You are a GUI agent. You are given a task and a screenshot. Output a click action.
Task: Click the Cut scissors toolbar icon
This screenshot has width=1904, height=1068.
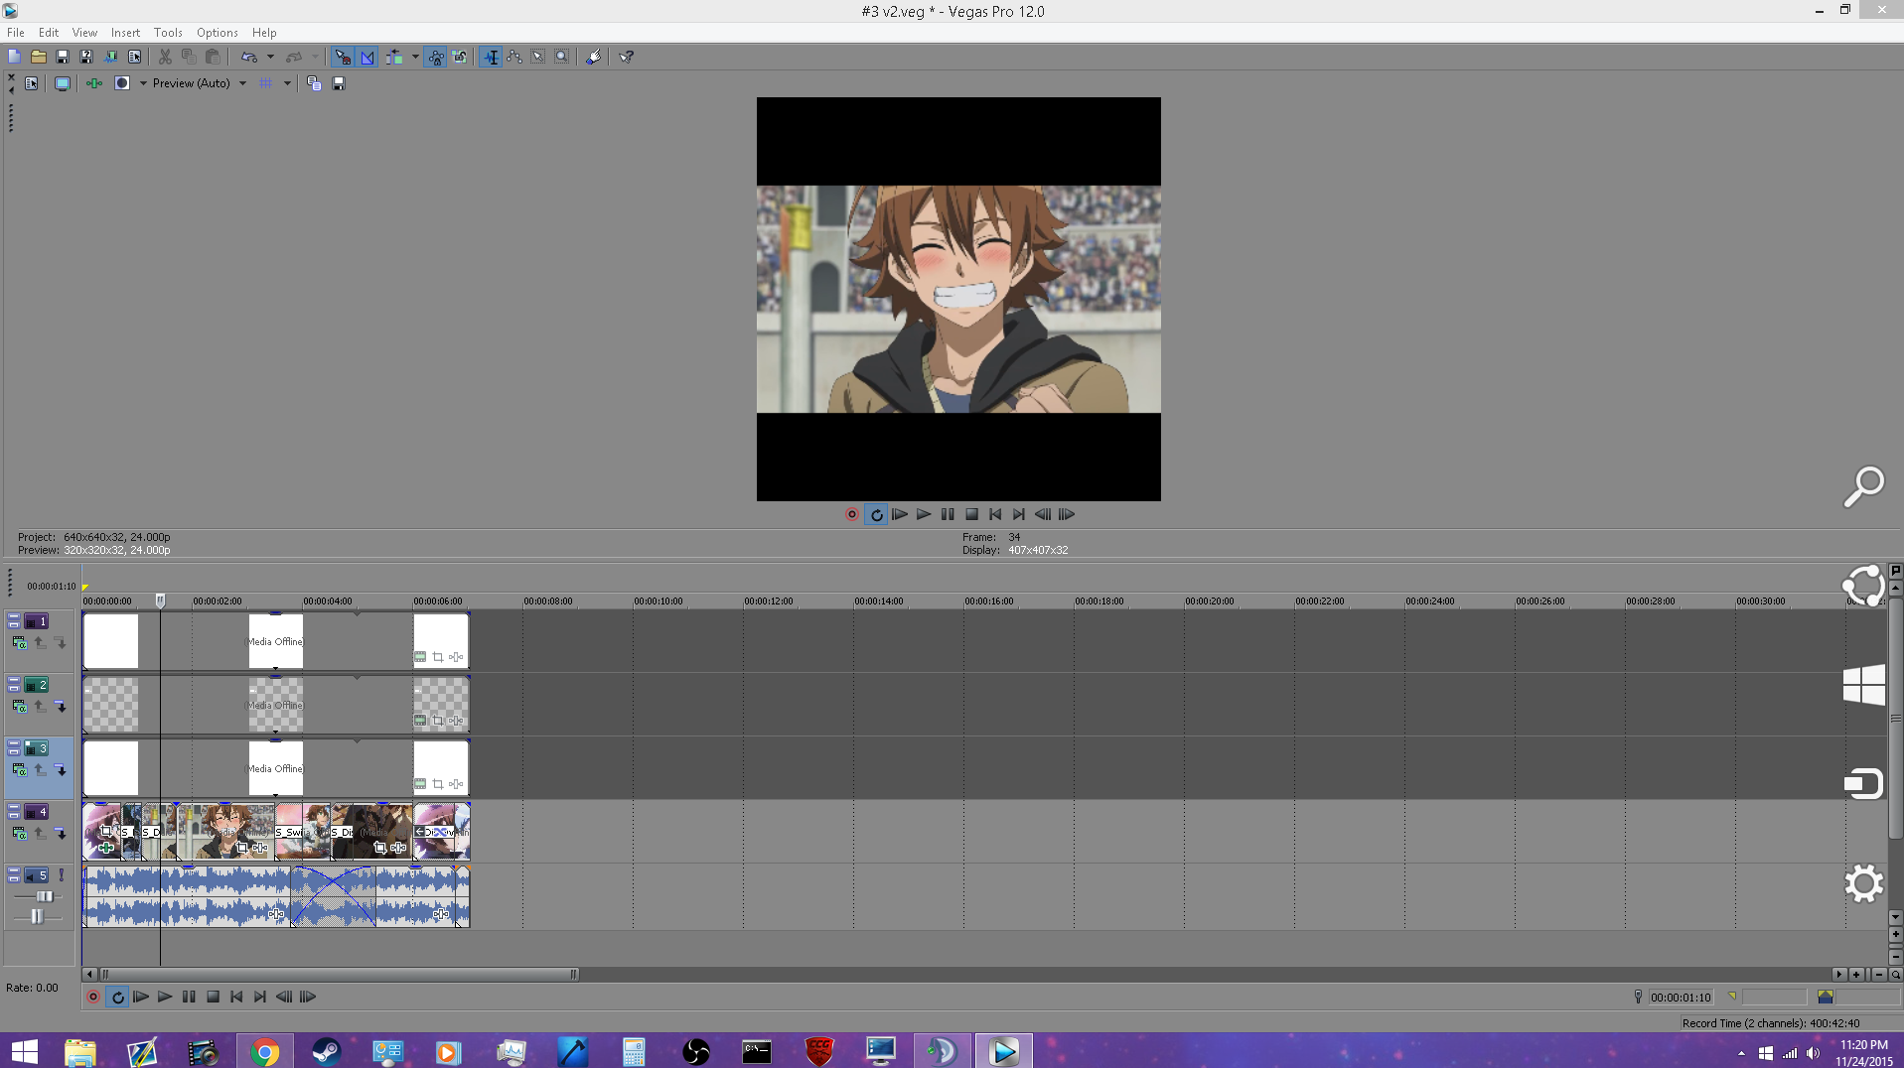pos(165,57)
